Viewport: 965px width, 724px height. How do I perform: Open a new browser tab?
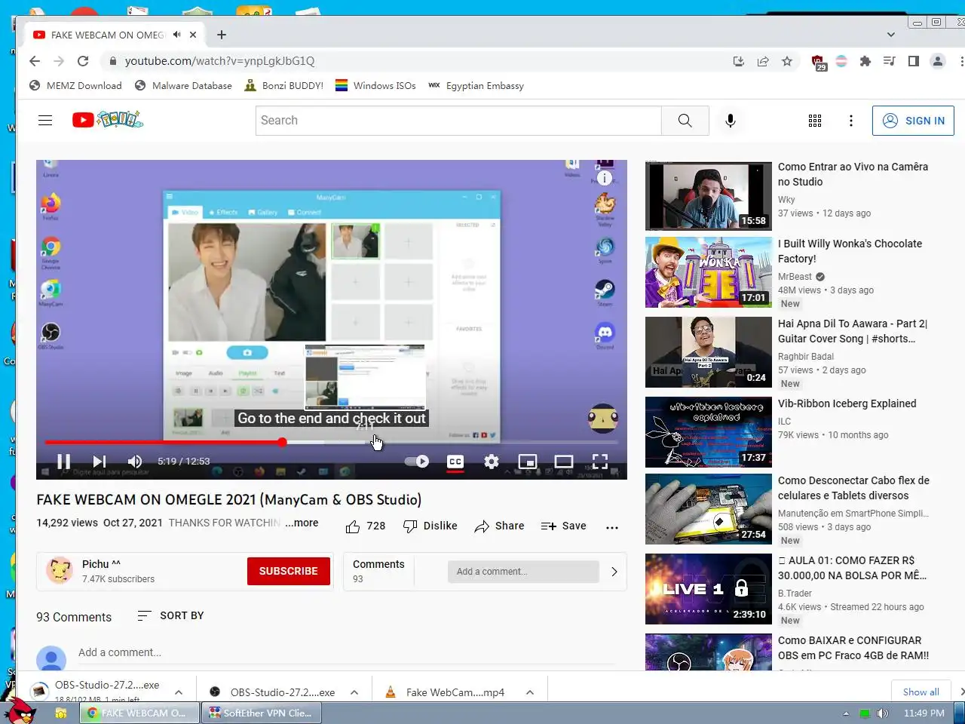click(222, 35)
